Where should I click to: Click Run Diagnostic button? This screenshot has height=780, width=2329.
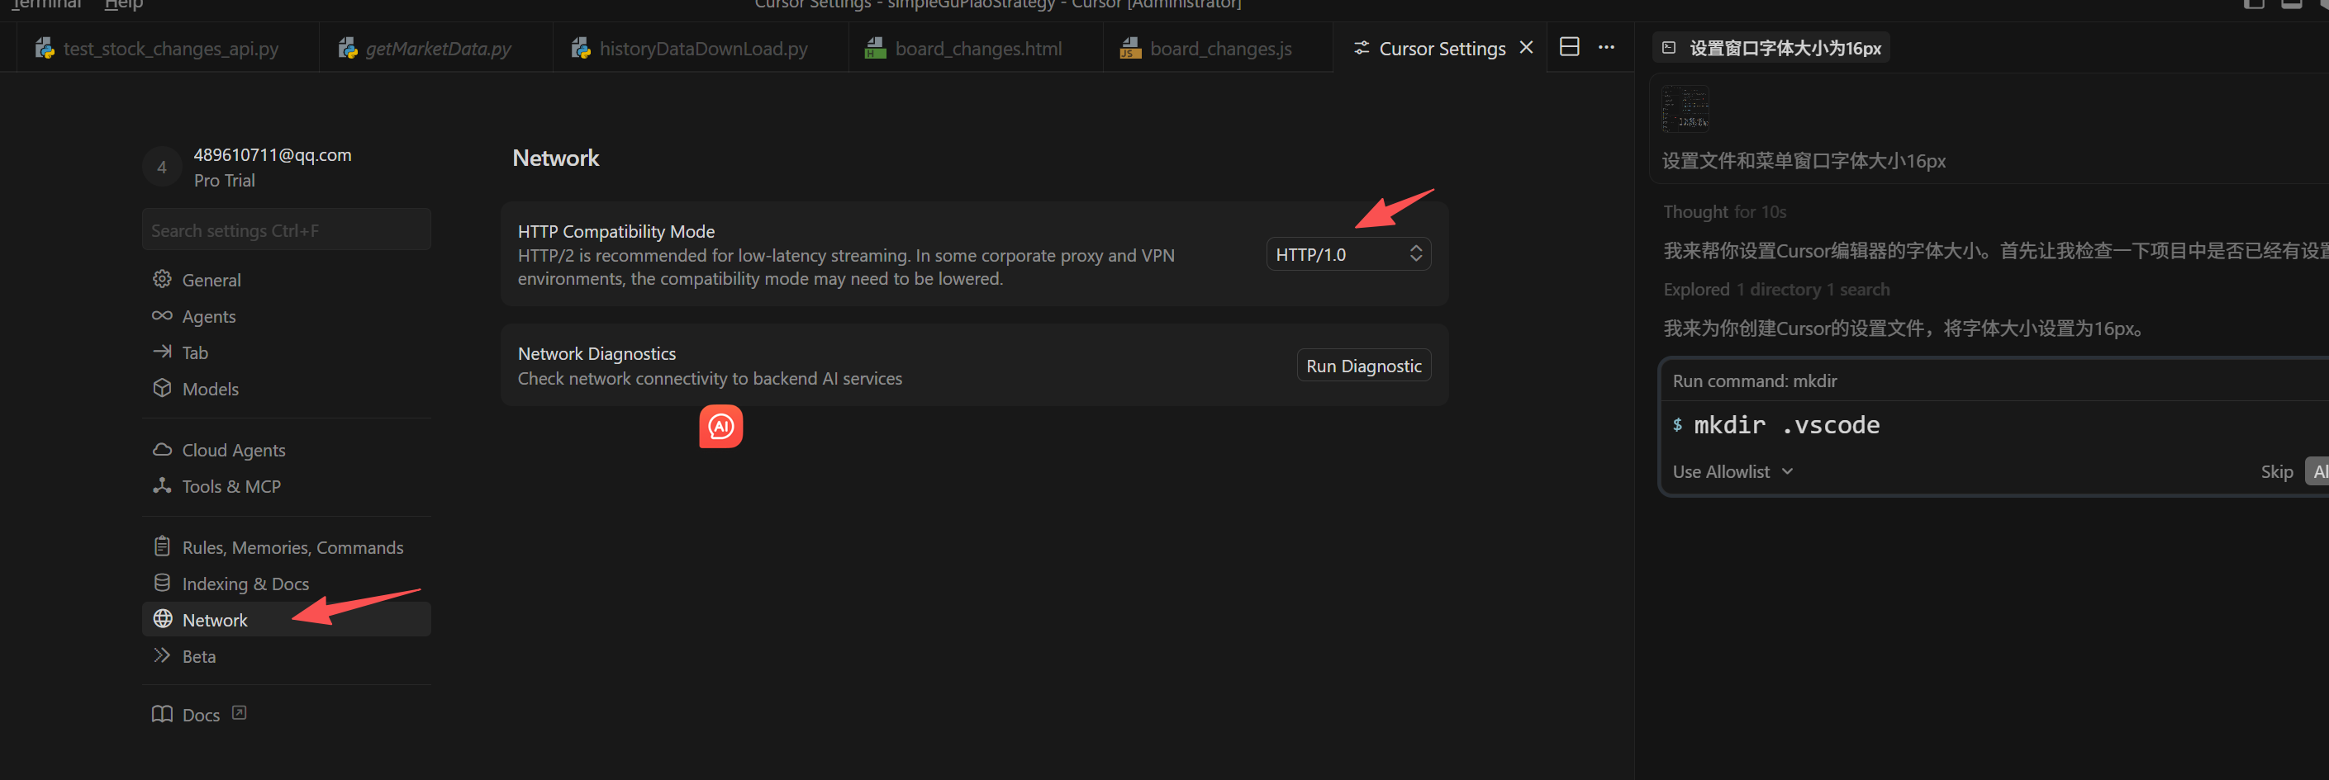[1363, 365]
